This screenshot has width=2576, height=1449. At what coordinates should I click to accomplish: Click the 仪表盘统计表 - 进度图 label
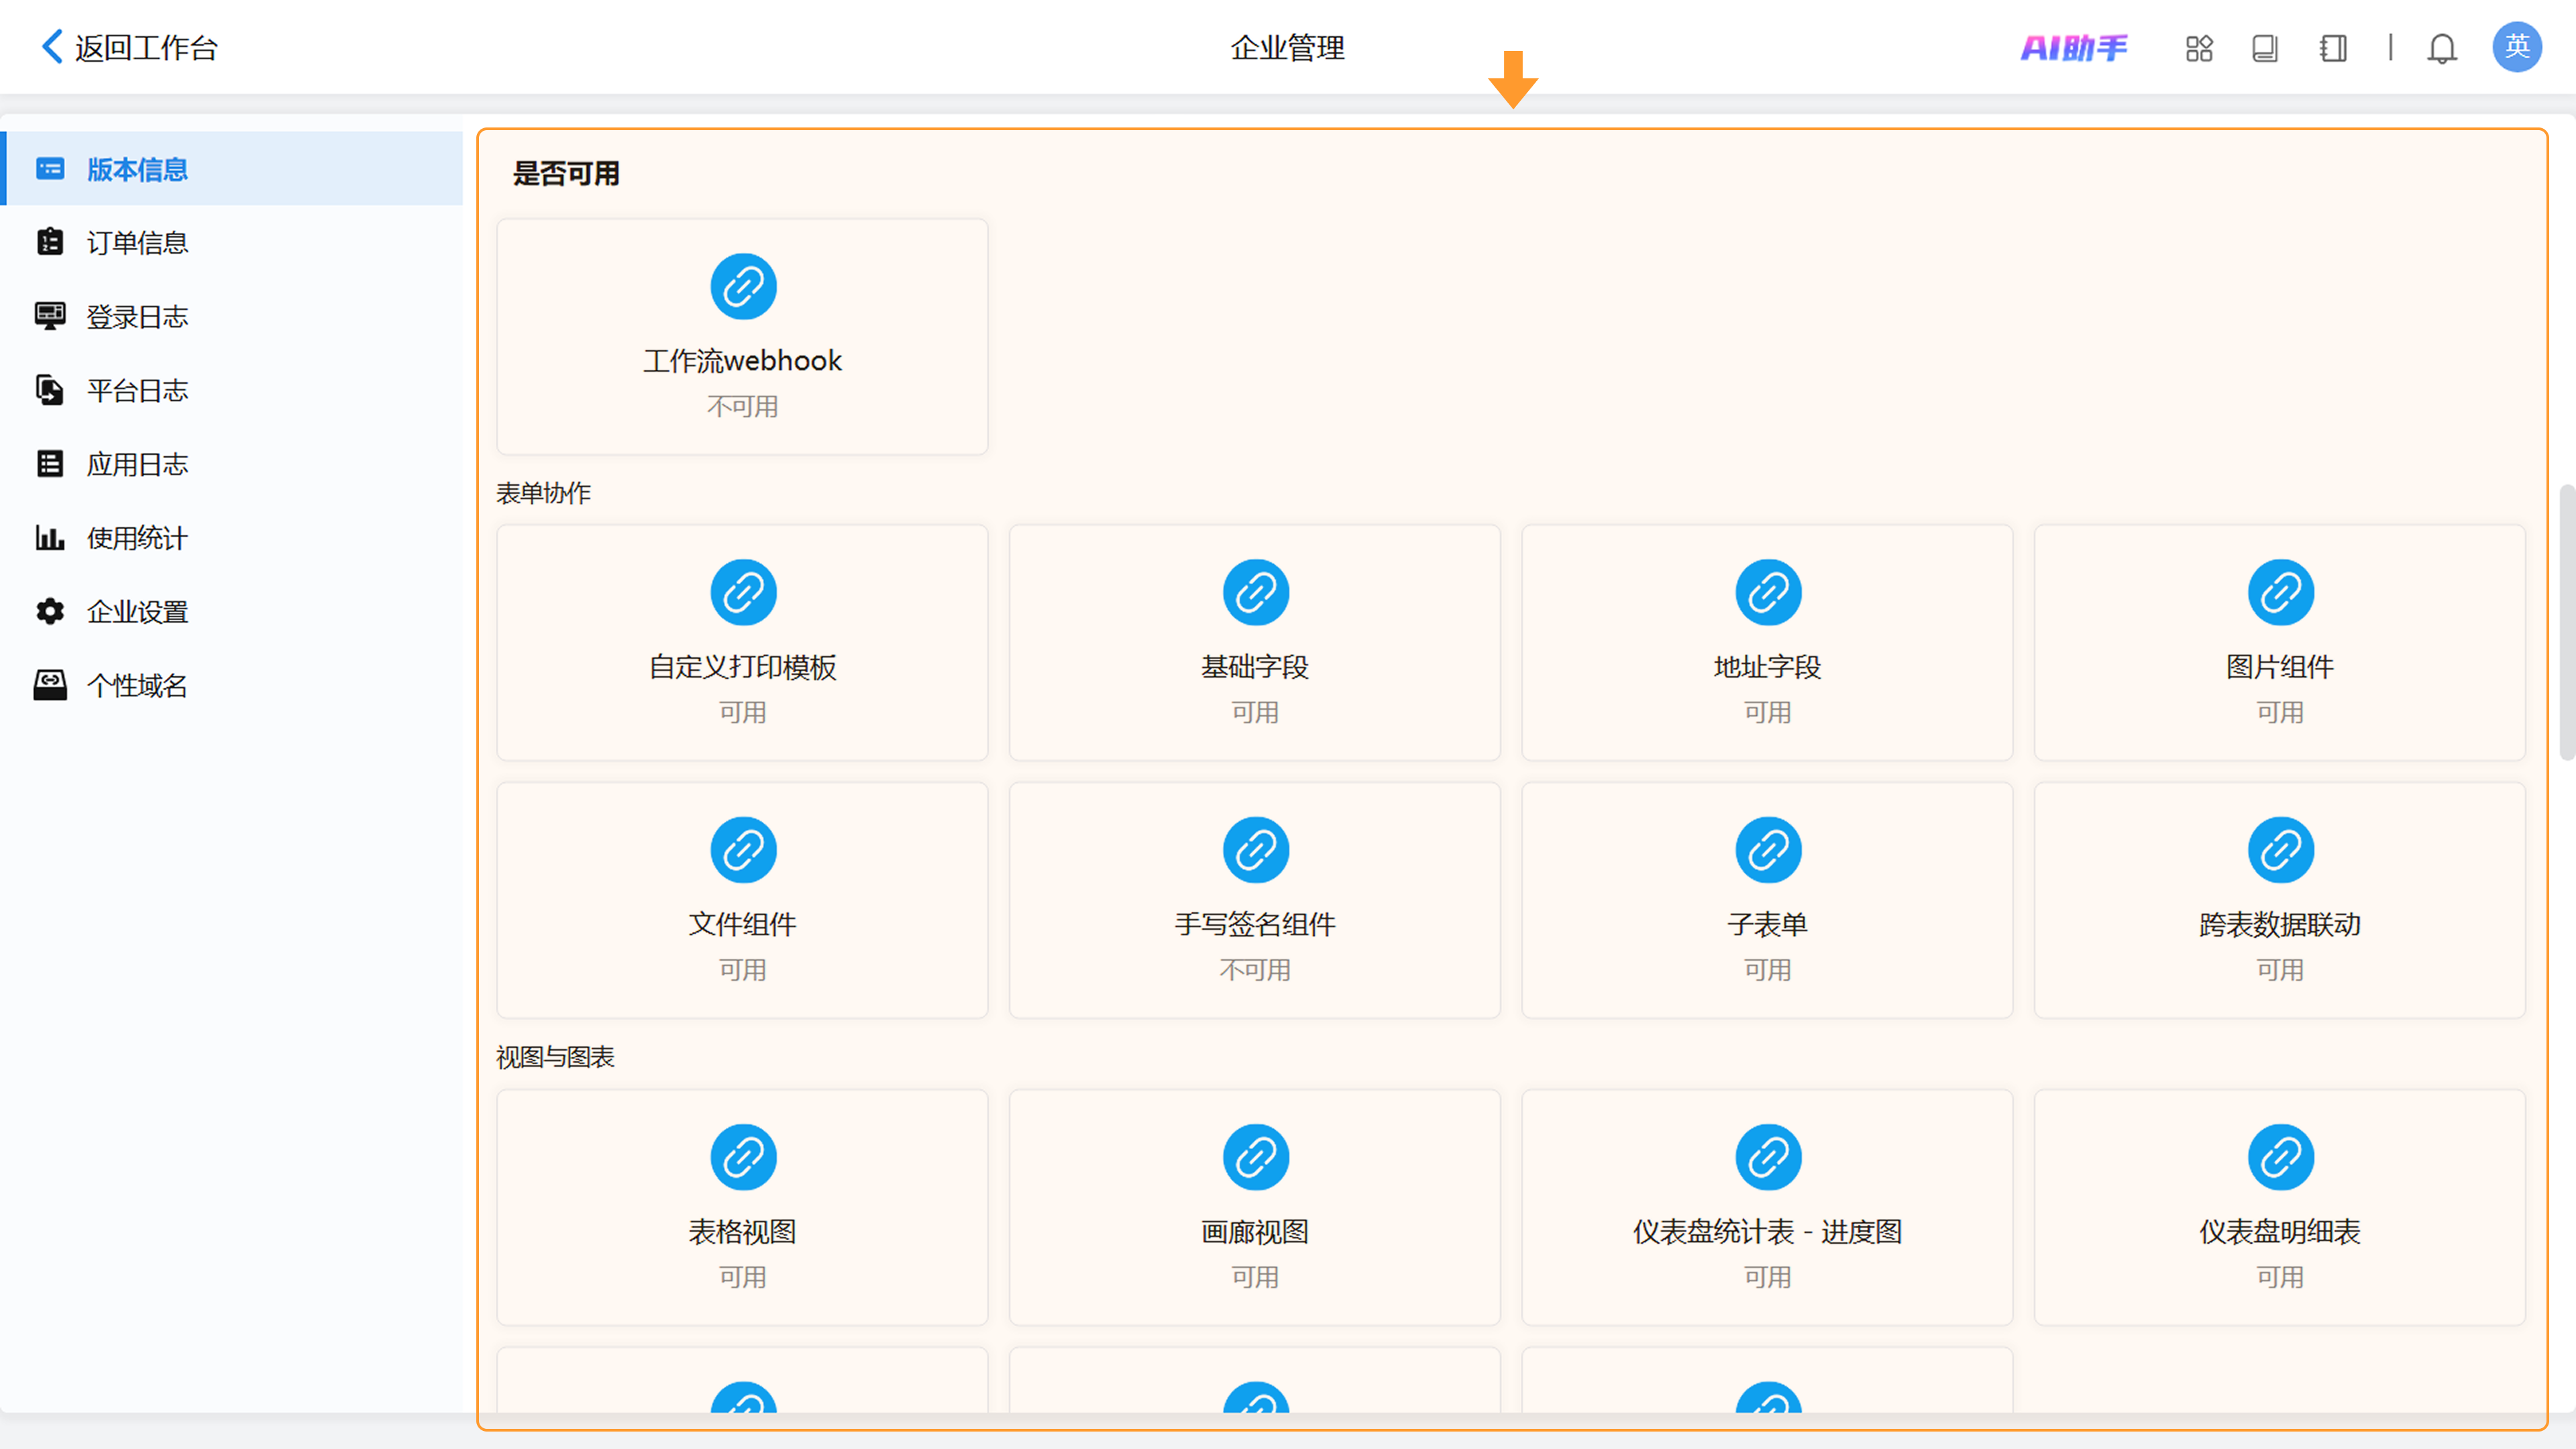pos(1767,1232)
